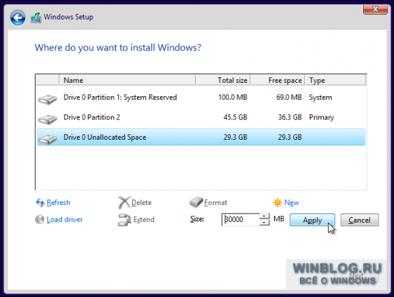Click the Extend link

144,220
